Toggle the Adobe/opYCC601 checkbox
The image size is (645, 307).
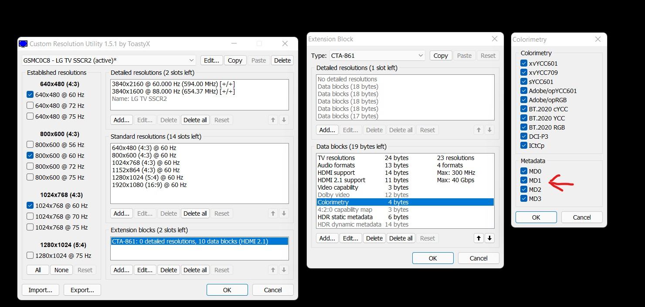click(524, 91)
